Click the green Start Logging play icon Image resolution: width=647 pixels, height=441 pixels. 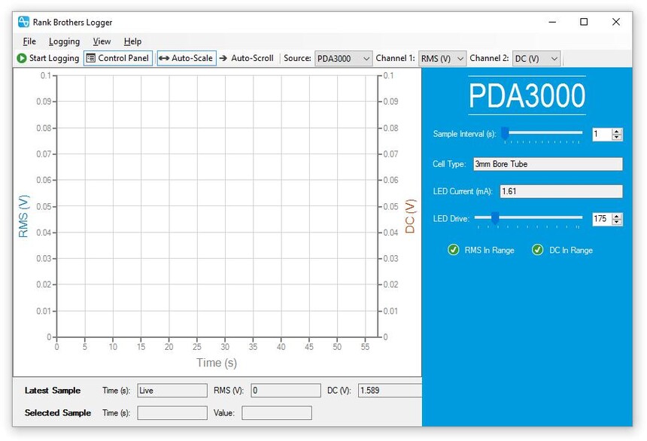point(22,58)
